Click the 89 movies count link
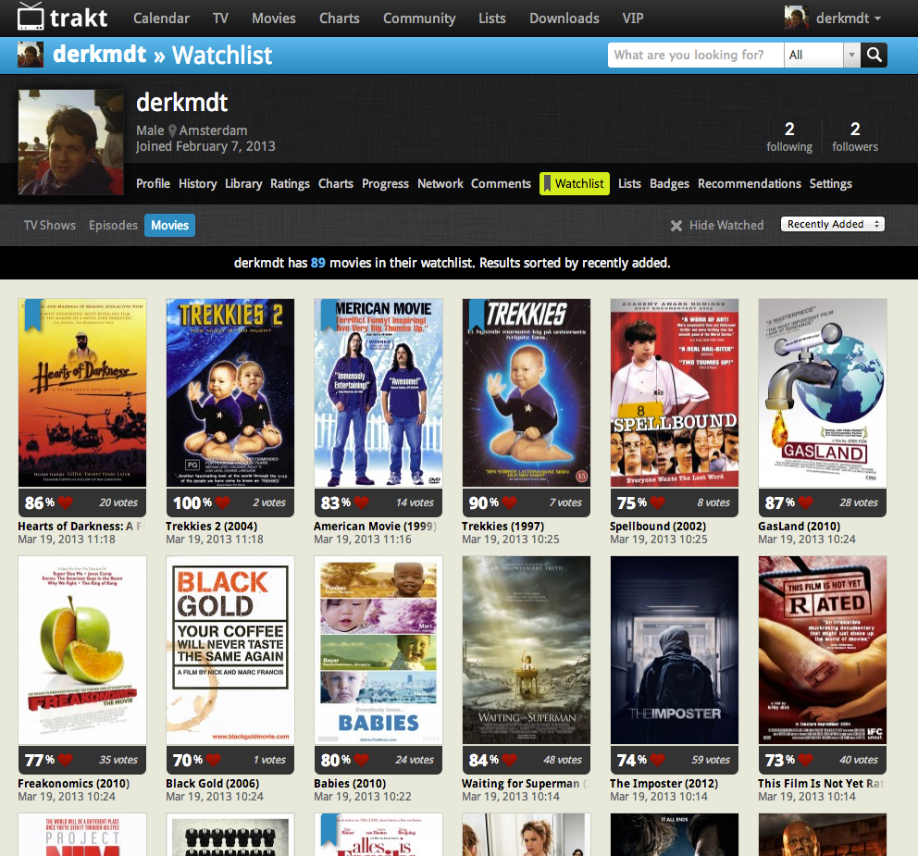The image size is (918, 856). (x=318, y=263)
